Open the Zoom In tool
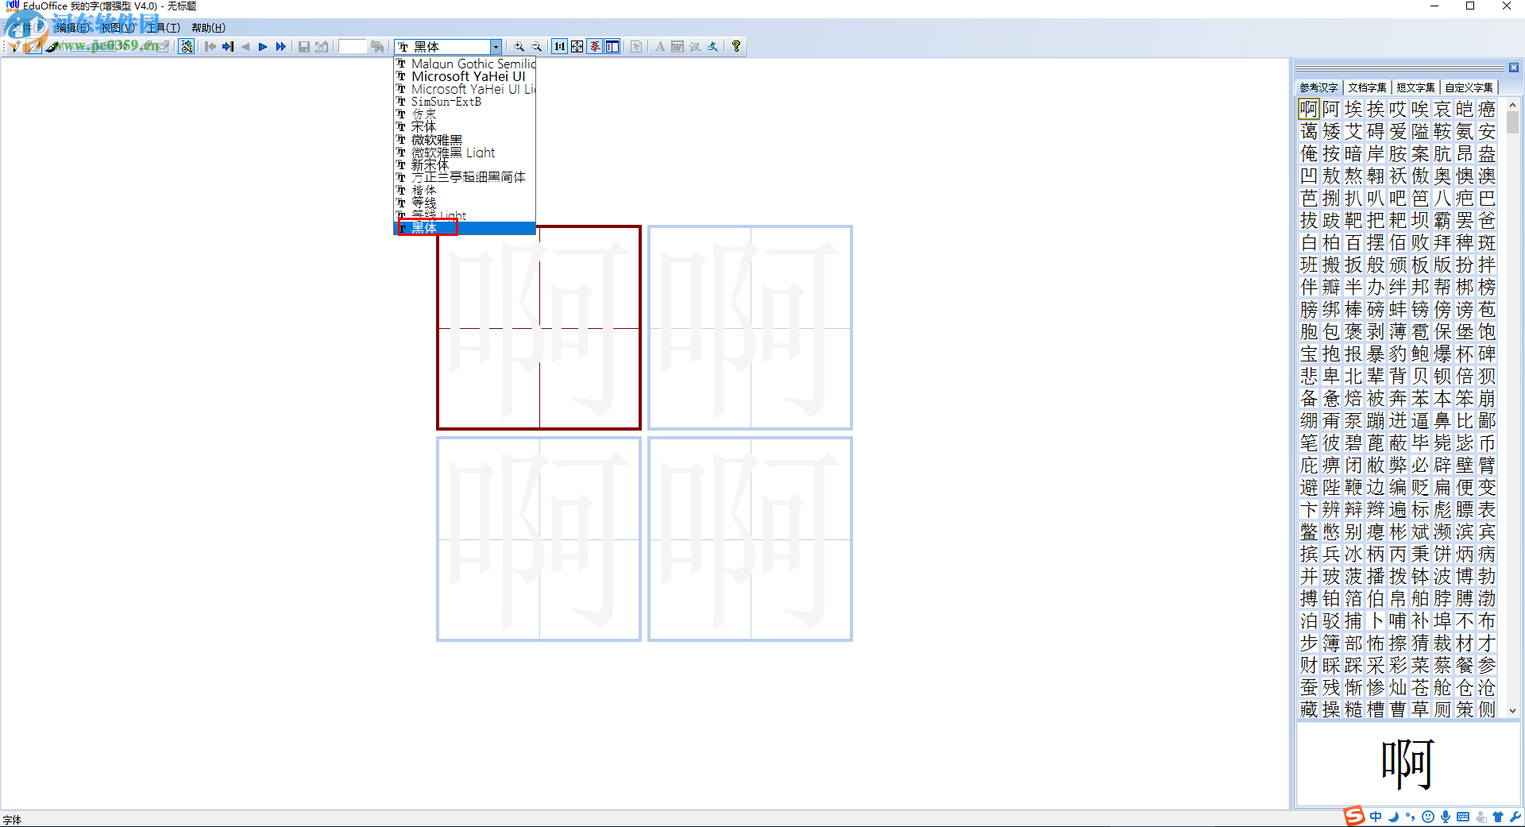 [x=519, y=47]
